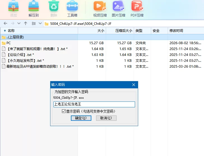
Task: Select the PC folder row
Action: [102, 43]
